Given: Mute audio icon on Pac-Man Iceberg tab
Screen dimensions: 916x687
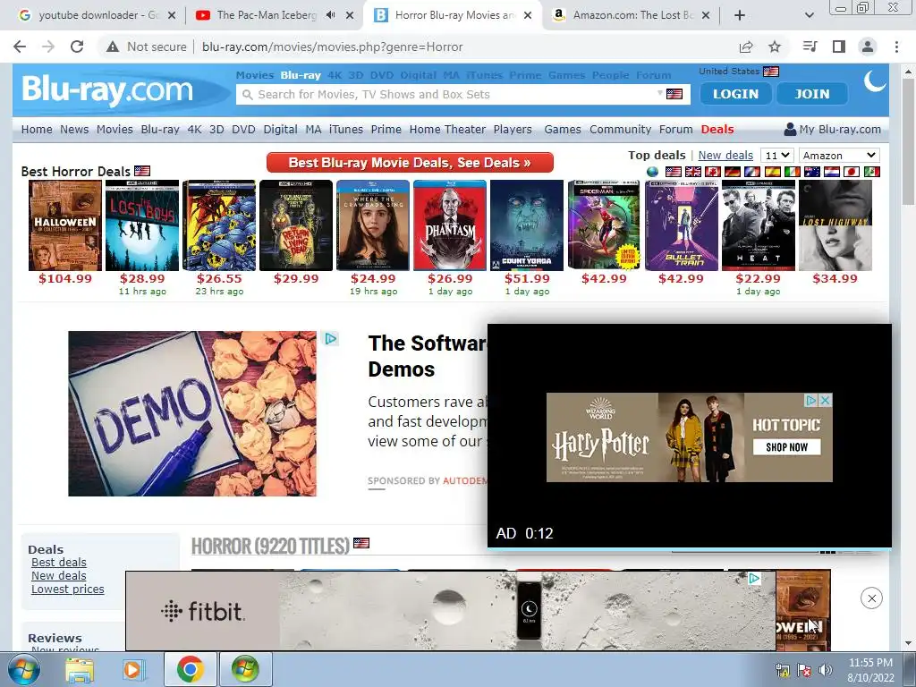Looking at the screenshot, I should tap(330, 15).
